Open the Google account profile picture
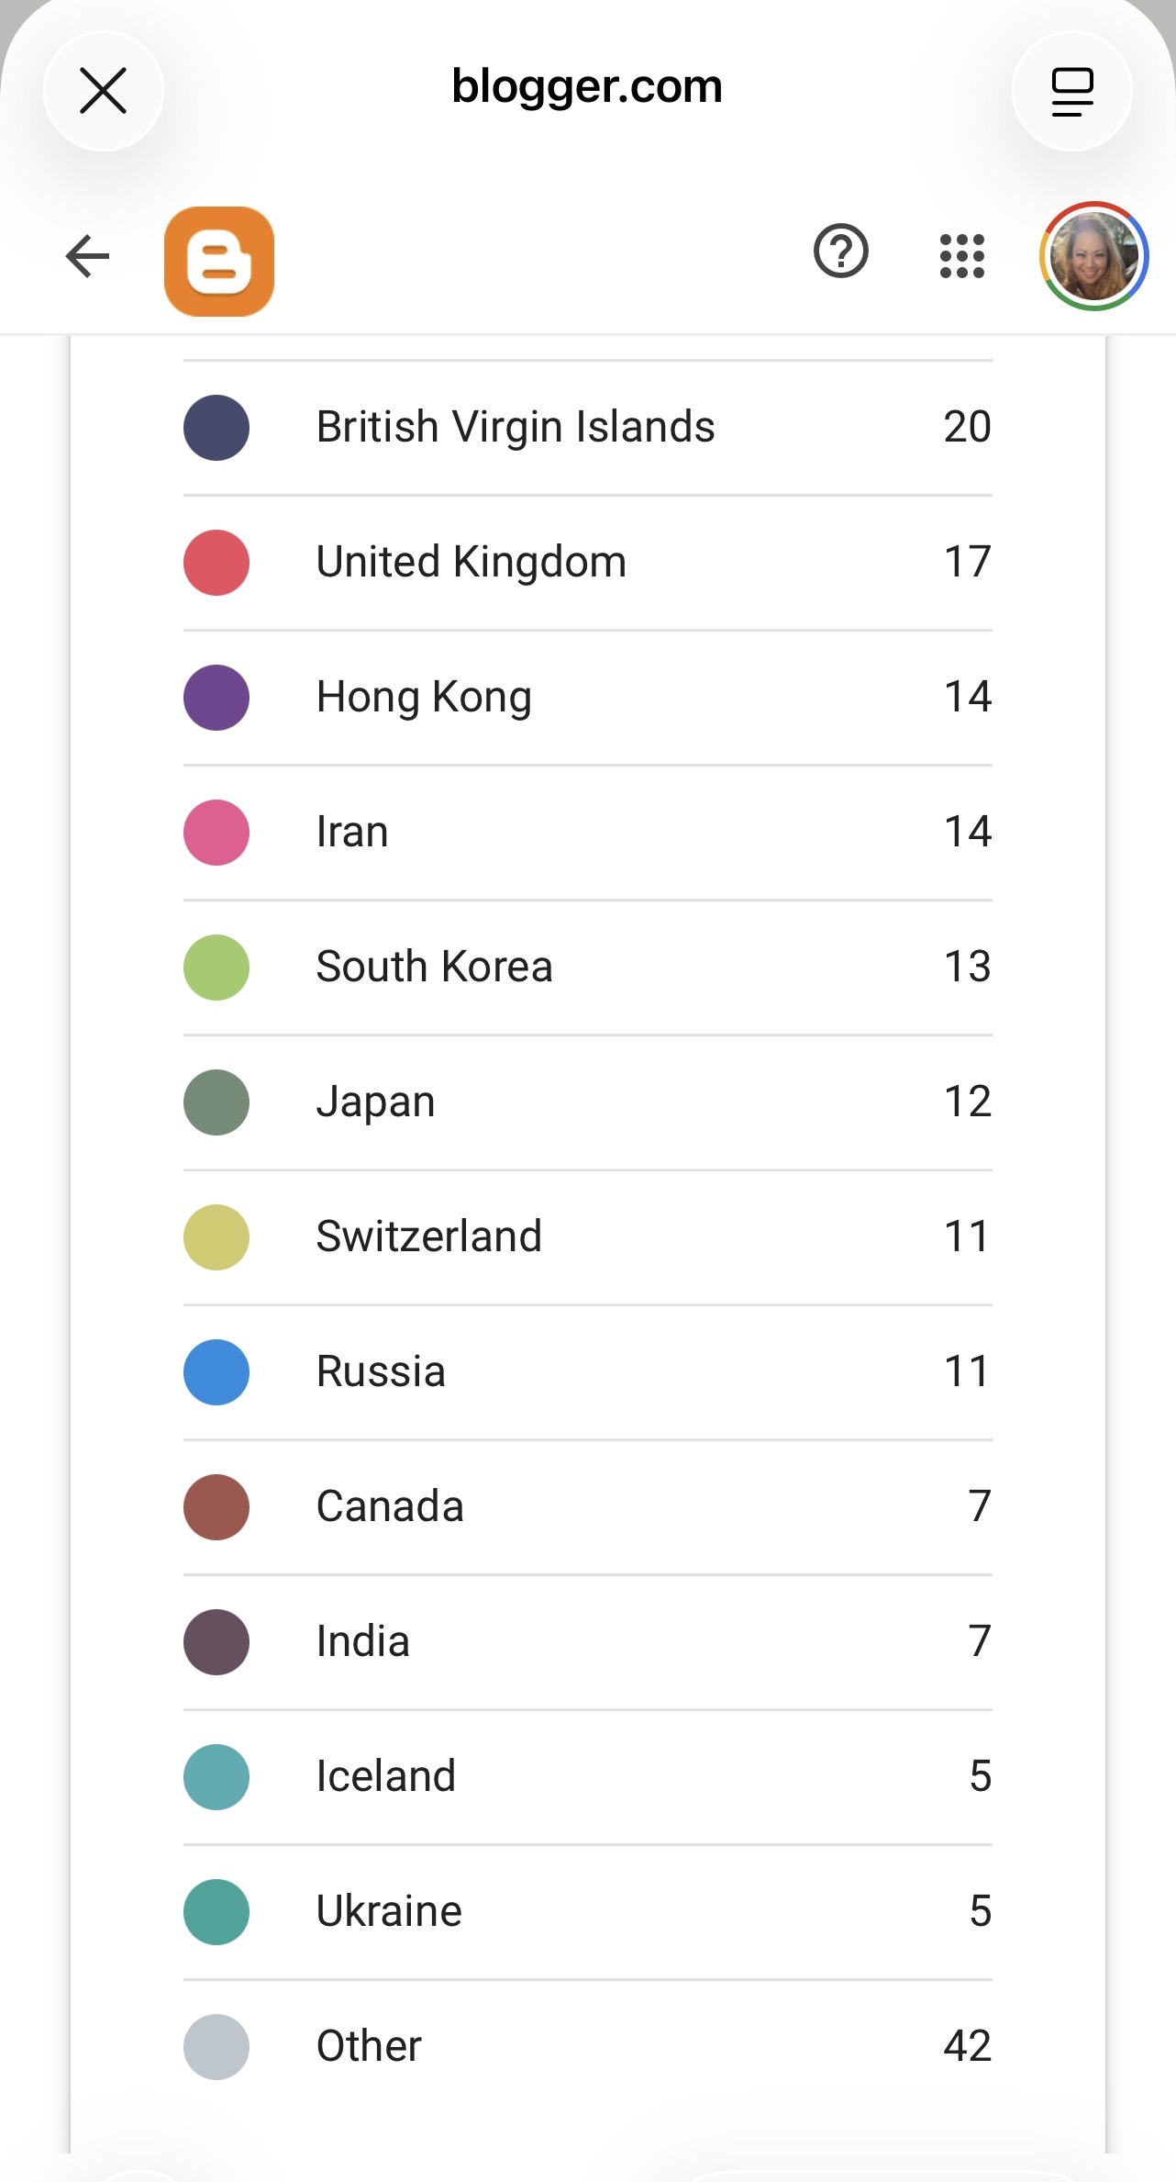The width and height of the screenshot is (1176, 2182). [x=1093, y=256]
